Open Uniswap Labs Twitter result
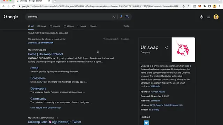 tap(54, 122)
